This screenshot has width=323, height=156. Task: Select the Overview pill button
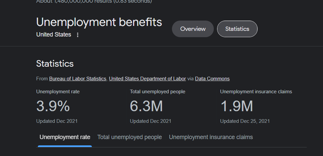click(x=193, y=29)
